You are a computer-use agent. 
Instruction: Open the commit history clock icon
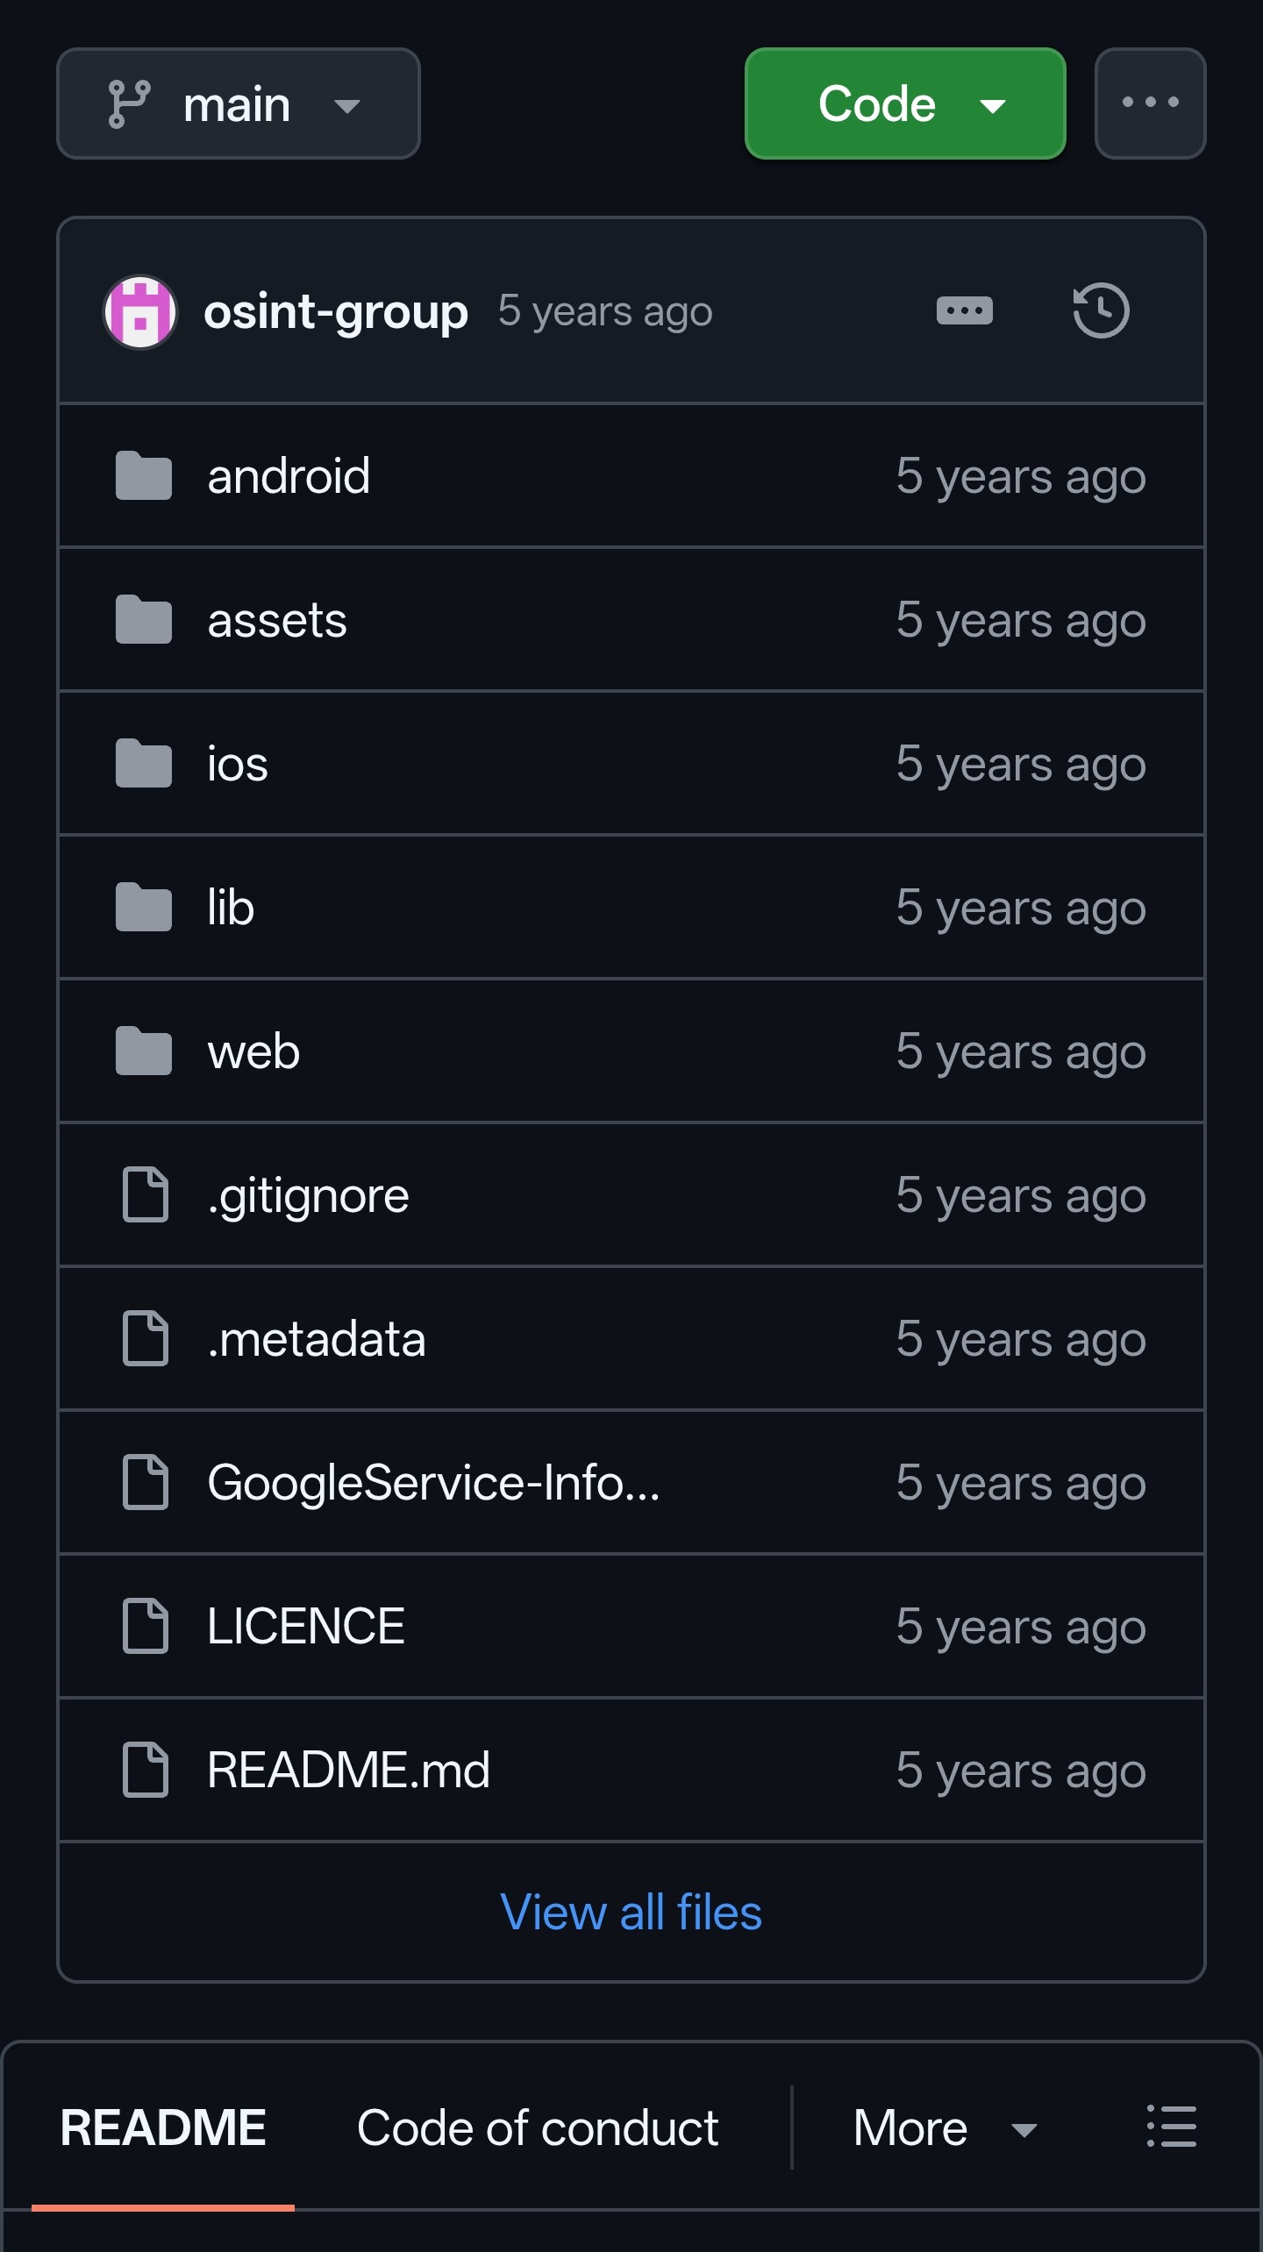(1101, 310)
